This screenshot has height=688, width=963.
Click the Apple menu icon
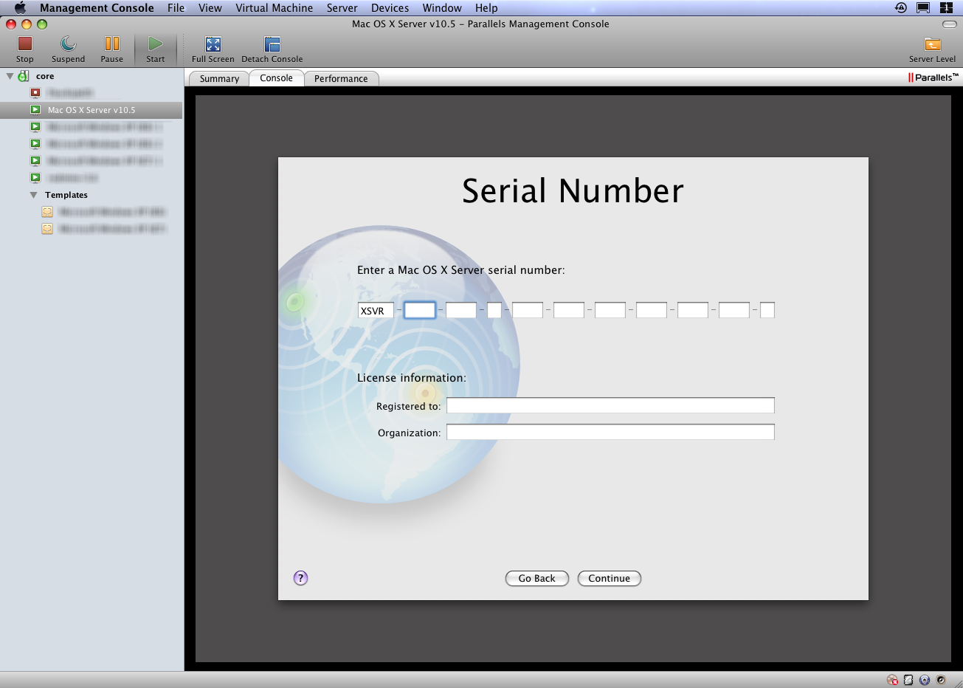[x=20, y=8]
